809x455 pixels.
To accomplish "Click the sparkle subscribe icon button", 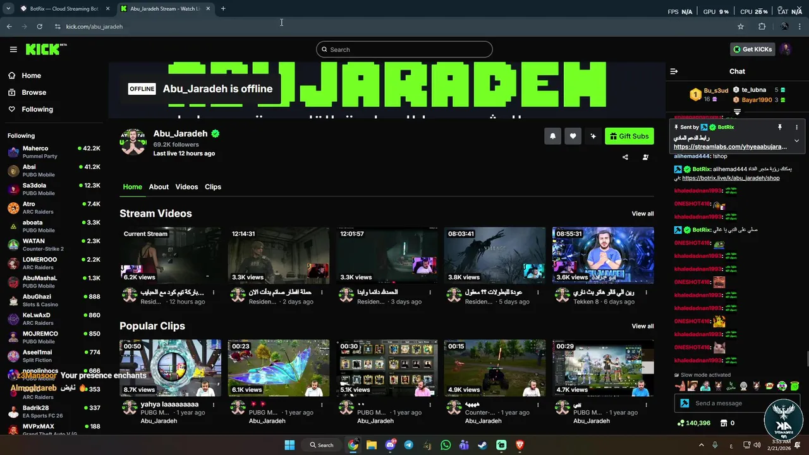I will (x=593, y=136).
